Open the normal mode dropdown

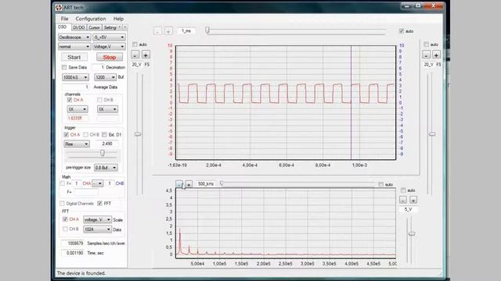tap(74, 47)
